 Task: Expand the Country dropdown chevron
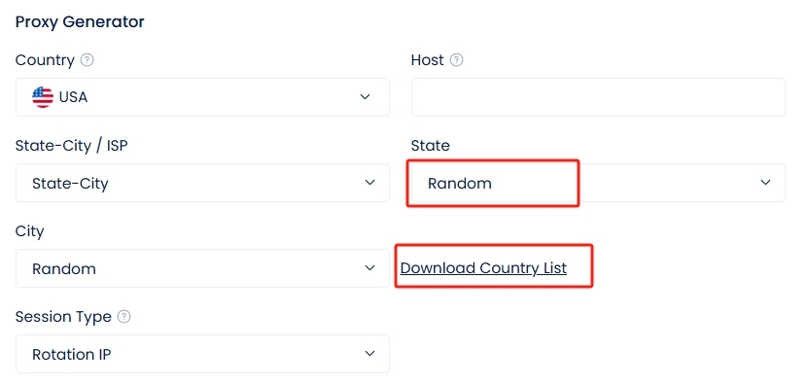[365, 97]
